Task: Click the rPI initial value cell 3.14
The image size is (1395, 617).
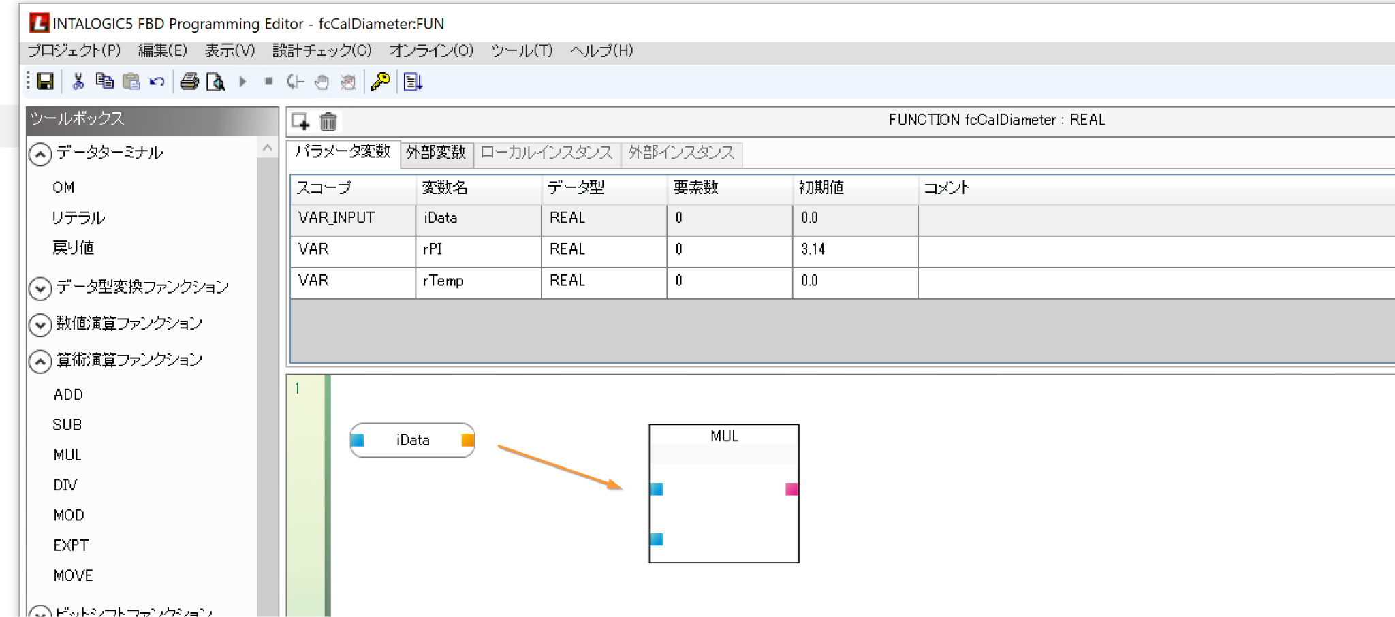Action: (x=854, y=249)
